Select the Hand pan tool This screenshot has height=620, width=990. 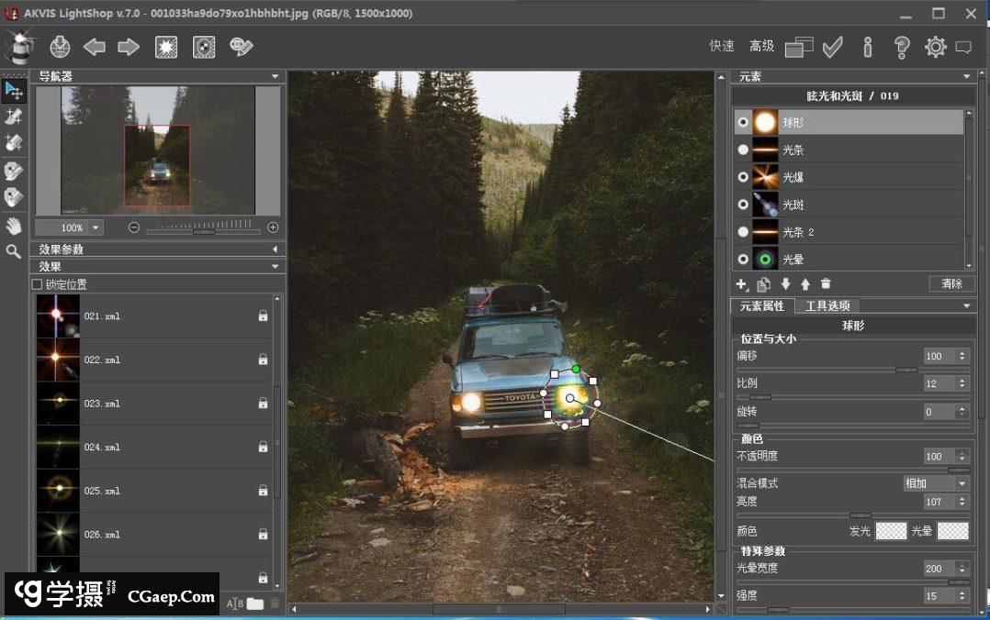pyautogui.click(x=14, y=226)
